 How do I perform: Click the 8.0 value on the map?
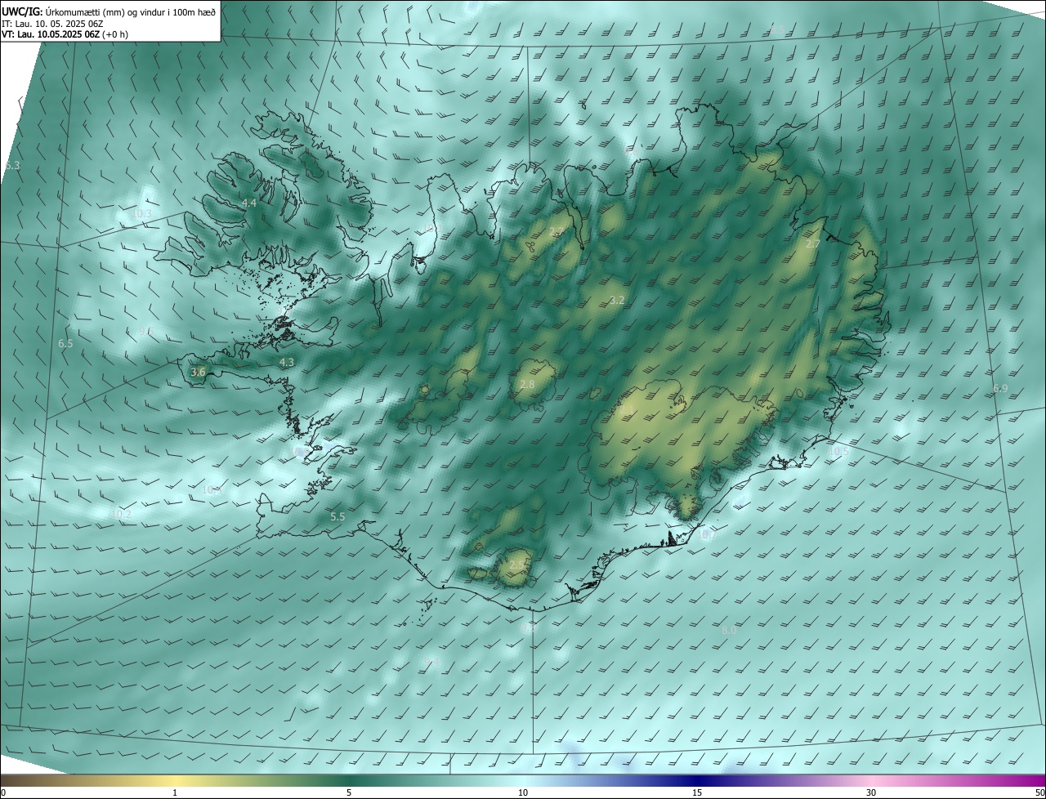point(729,631)
